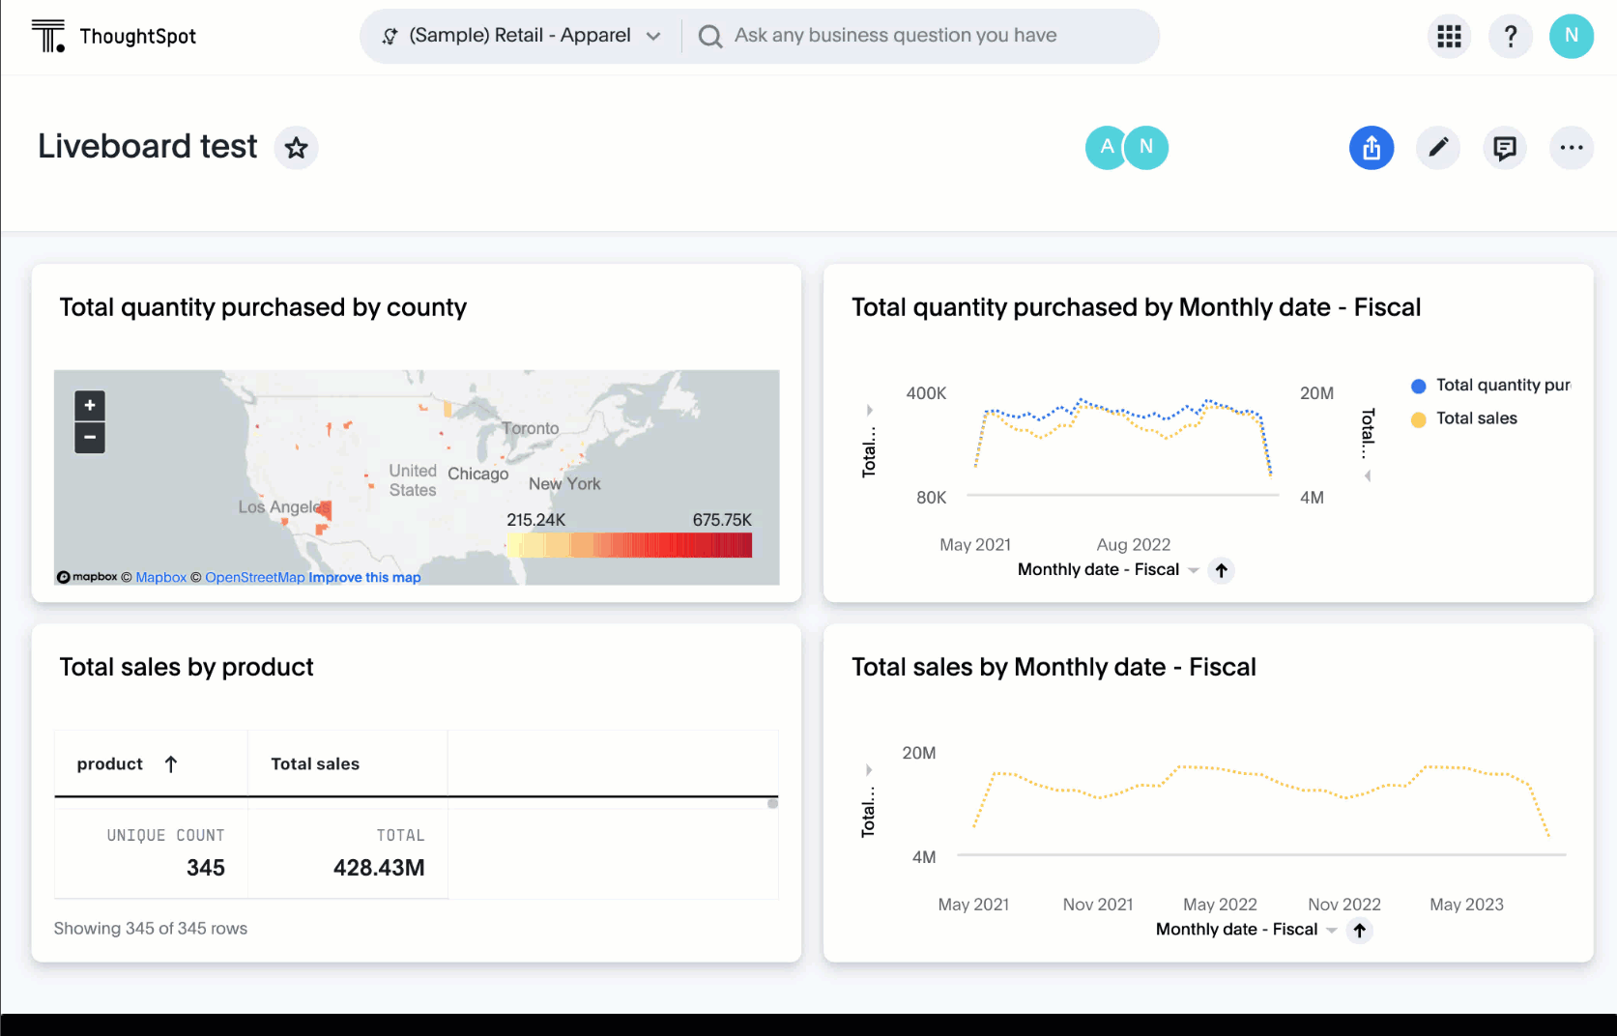The height and width of the screenshot is (1036, 1617).
Task: Click the OpenStreetMap attribution link
Action: coord(254,577)
